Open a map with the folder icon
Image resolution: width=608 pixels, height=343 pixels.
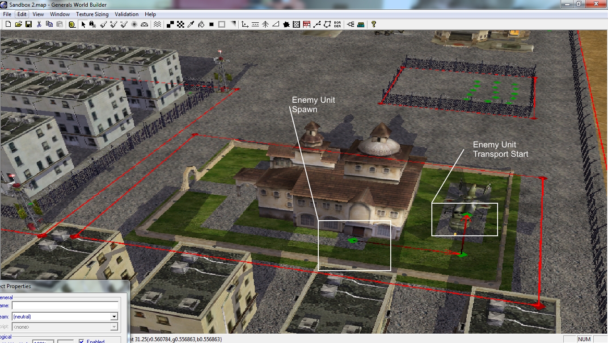pos(18,25)
